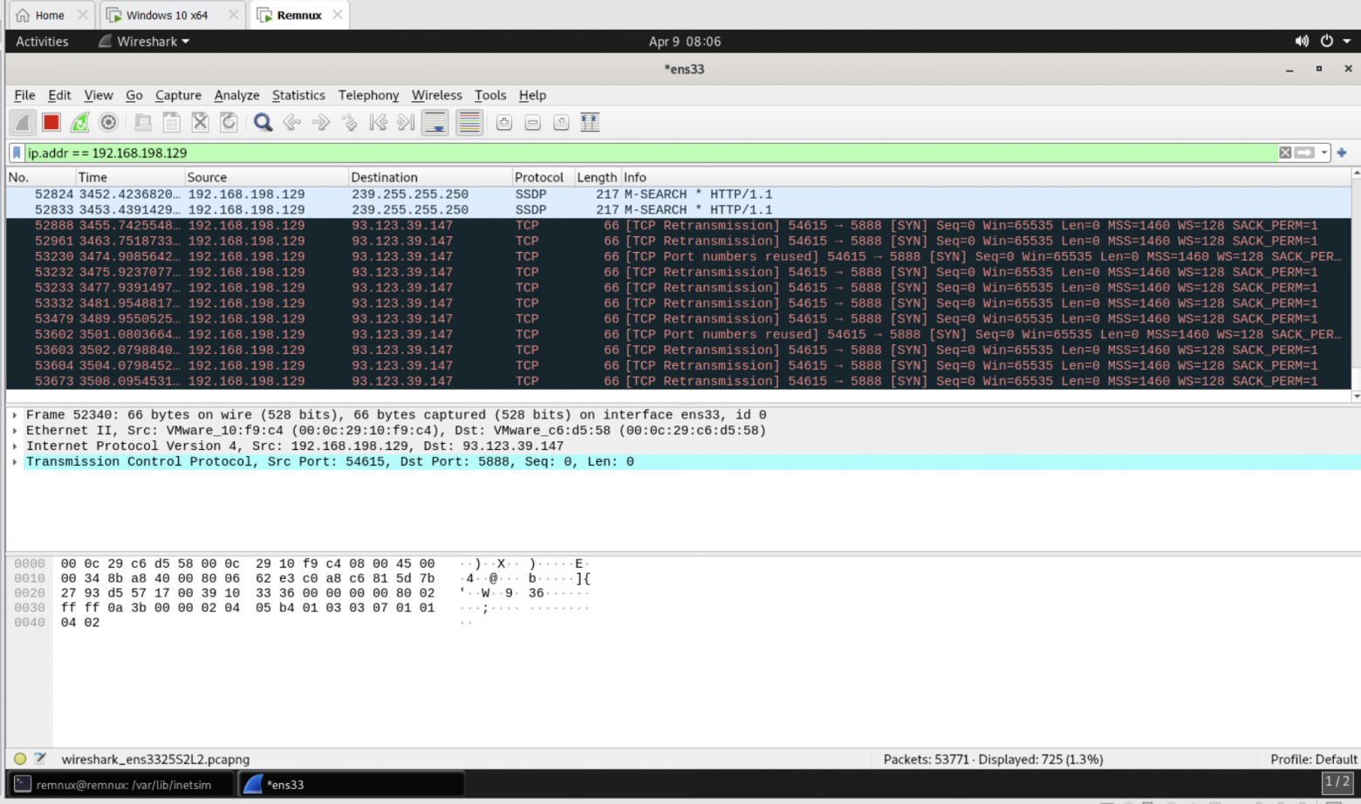1361x804 pixels.
Task: Jump to the first packet
Action: tap(378, 123)
